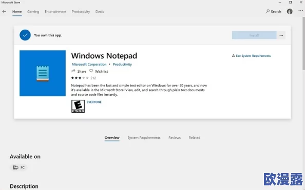The height and width of the screenshot is (190, 305).
Task: Open the Deals tab
Action: (100, 12)
